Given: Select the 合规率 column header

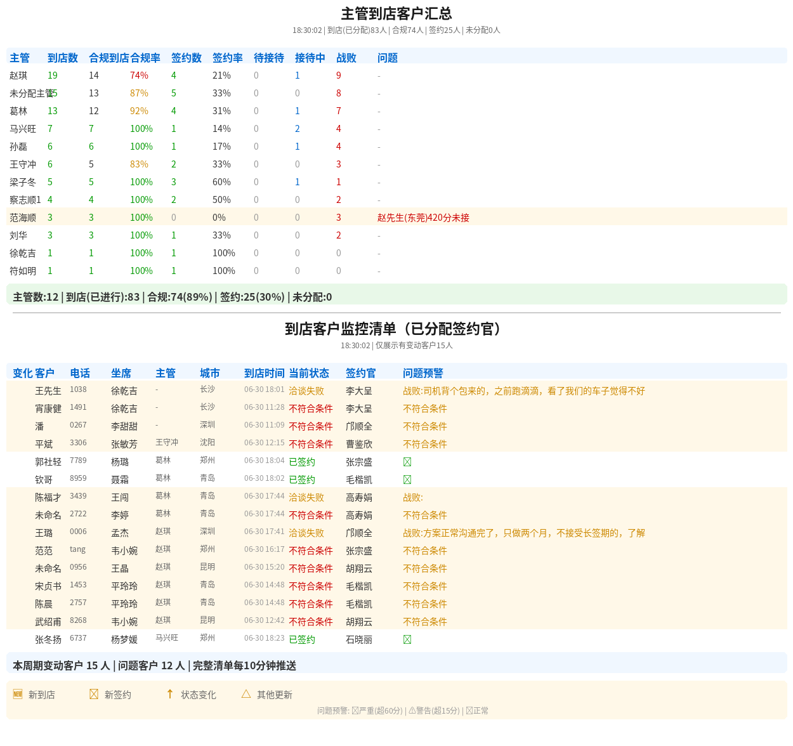Looking at the screenshot, I should [145, 58].
